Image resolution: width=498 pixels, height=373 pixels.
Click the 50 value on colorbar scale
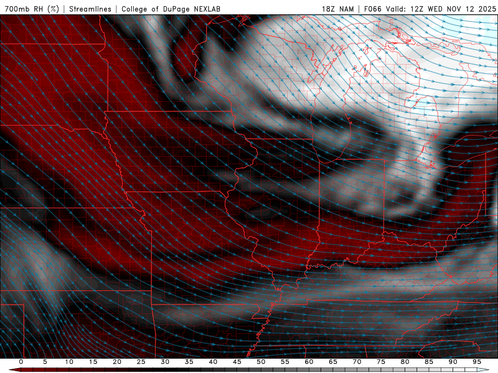pyautogui.click(x=261, y=362)
